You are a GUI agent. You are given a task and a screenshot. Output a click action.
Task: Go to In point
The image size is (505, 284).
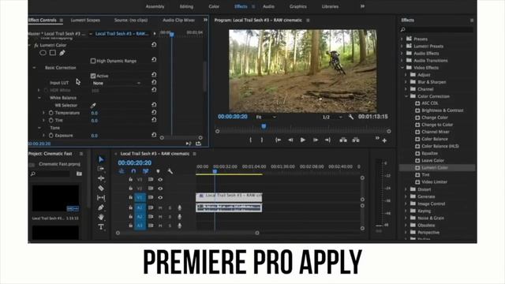pos(278,140)
